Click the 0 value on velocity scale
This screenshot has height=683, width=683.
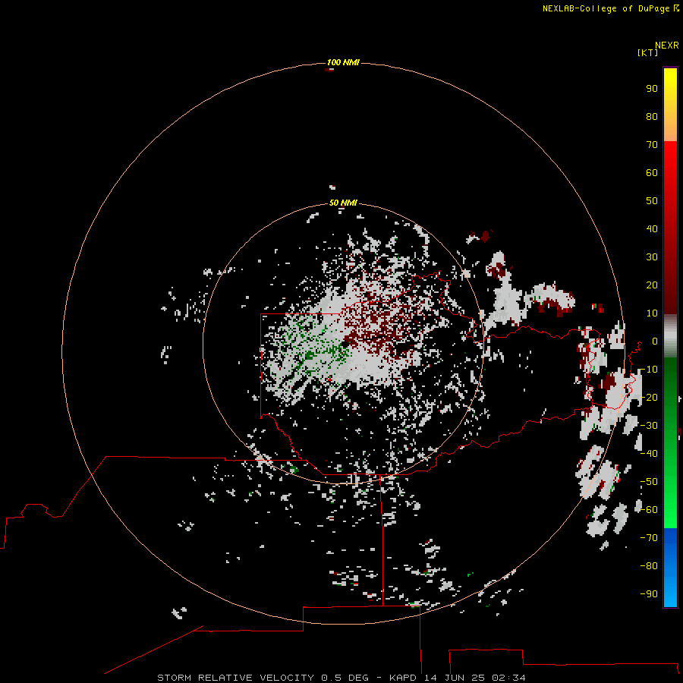tap(655, 341)
